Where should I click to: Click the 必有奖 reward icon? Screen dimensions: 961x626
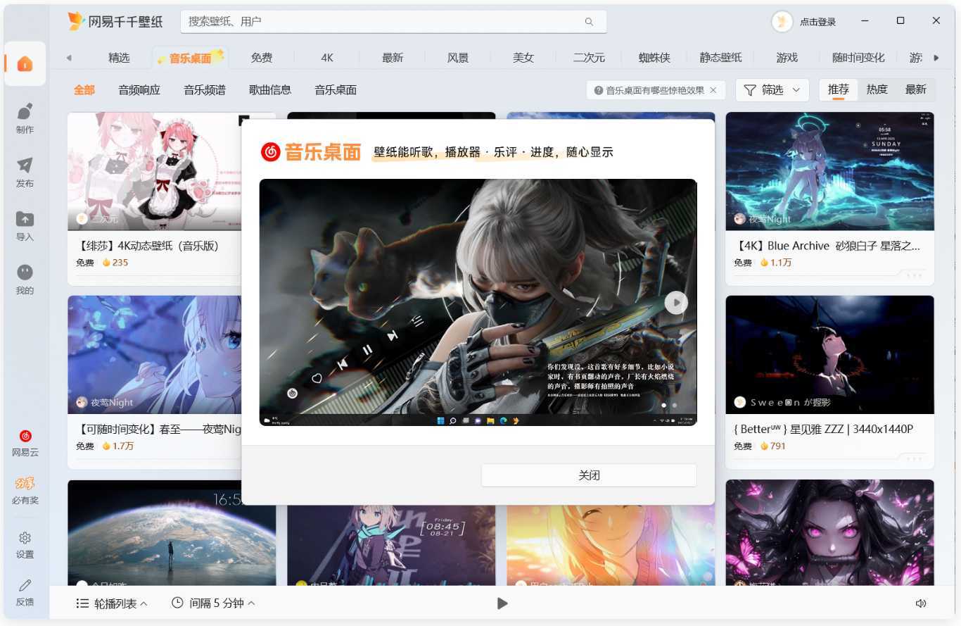pyautogui.click(x=25, y=484)
